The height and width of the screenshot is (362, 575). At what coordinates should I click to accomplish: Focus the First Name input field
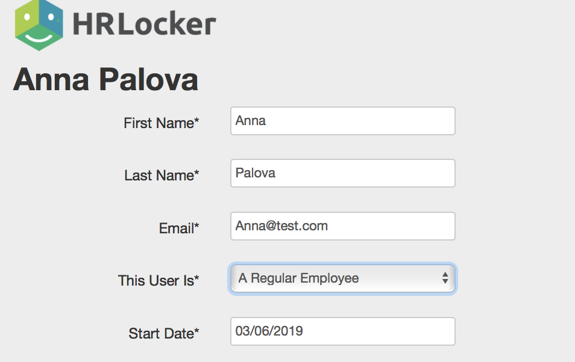click(342, 121)
